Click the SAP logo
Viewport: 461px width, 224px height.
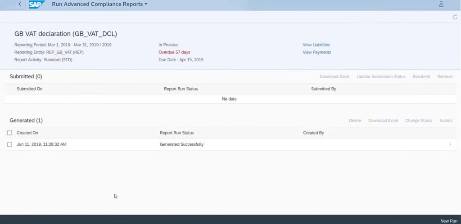[x=36, y=4]
